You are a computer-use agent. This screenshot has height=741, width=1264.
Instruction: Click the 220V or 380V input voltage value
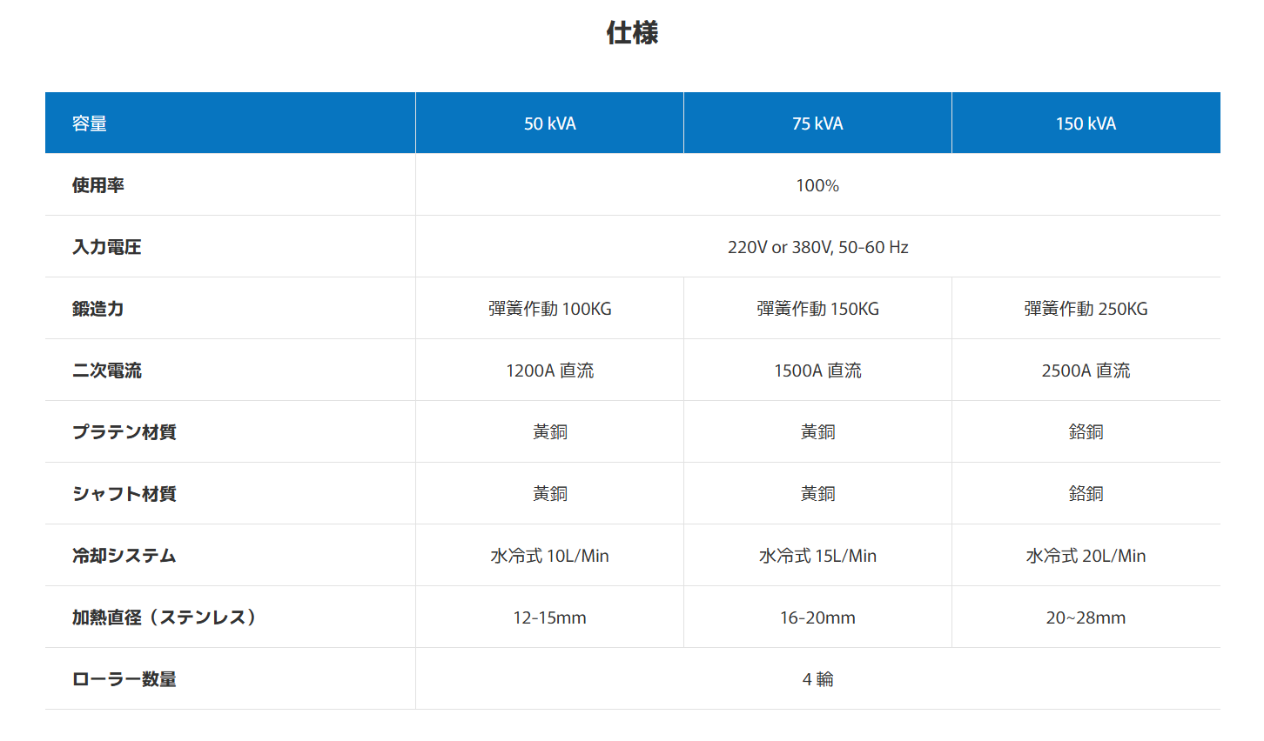817,247
